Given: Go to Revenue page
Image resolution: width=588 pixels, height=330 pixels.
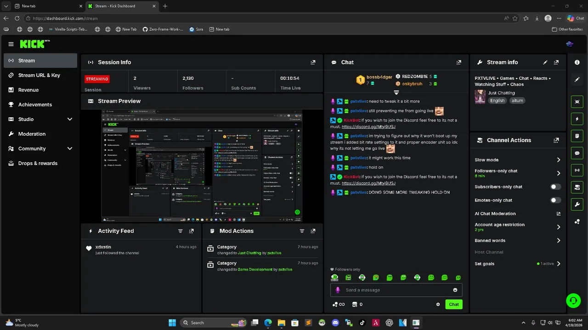Looking at the screenshot, I should point(40,90).
